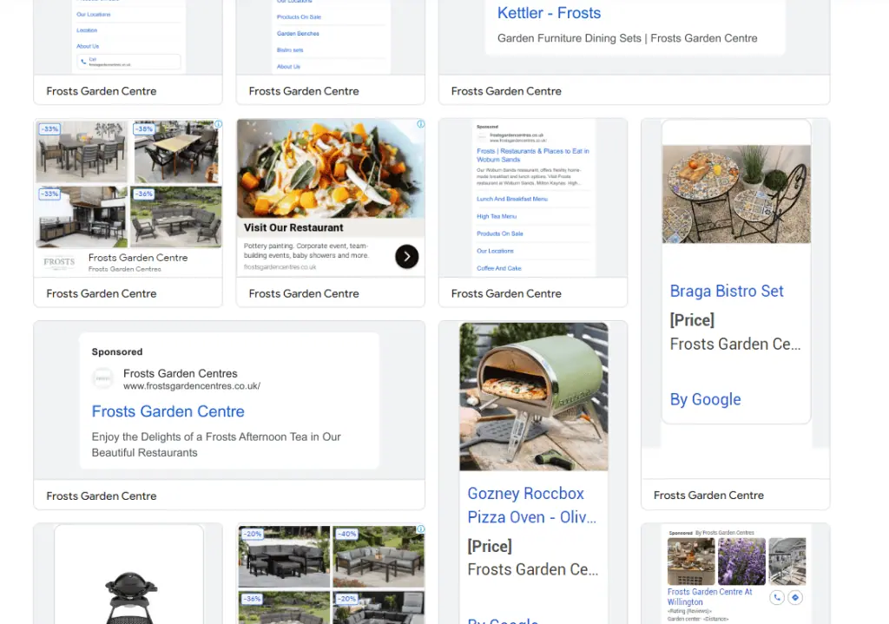Click the Sponsored label in the Afternoon Tea ad
The image size is (889, 624).
(117, 351)
